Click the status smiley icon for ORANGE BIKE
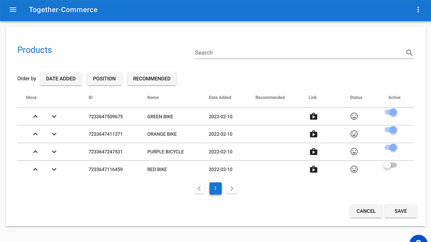 [354, 134]
